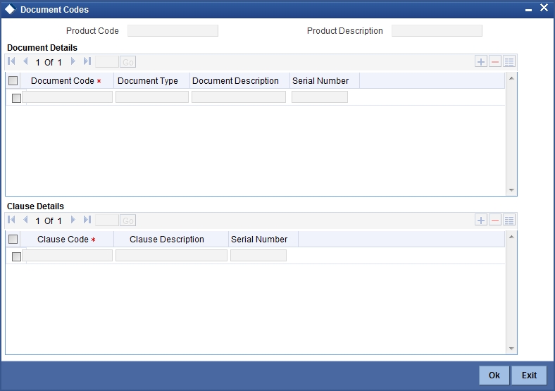This screenshot has width=555, height=391.
Task: Delete a row in Clause Details
Action: [x=495, y=221]
